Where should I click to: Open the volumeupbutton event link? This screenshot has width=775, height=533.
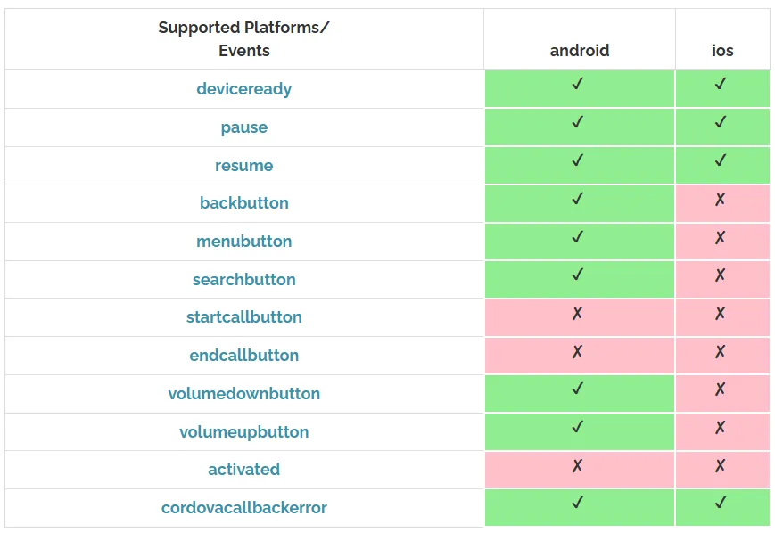pos(243,432)
